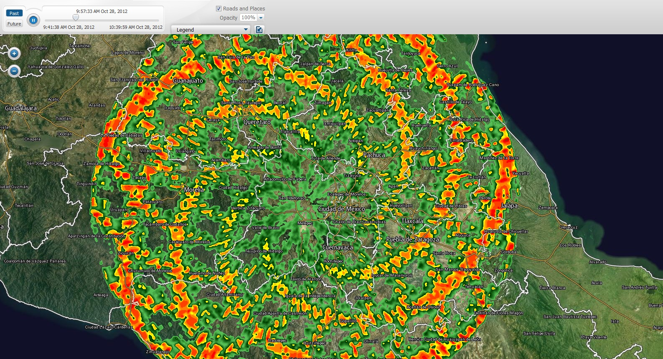Zoom out the map with minus button
The height and width of the screenshot is (359, 663).
point(14,71)
